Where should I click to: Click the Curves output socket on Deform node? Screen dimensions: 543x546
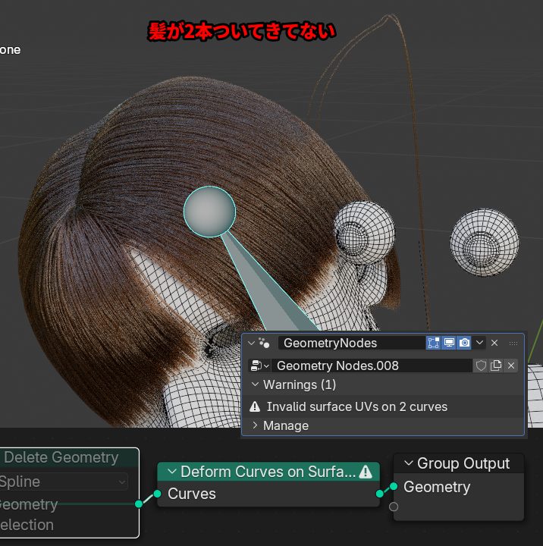380,494
